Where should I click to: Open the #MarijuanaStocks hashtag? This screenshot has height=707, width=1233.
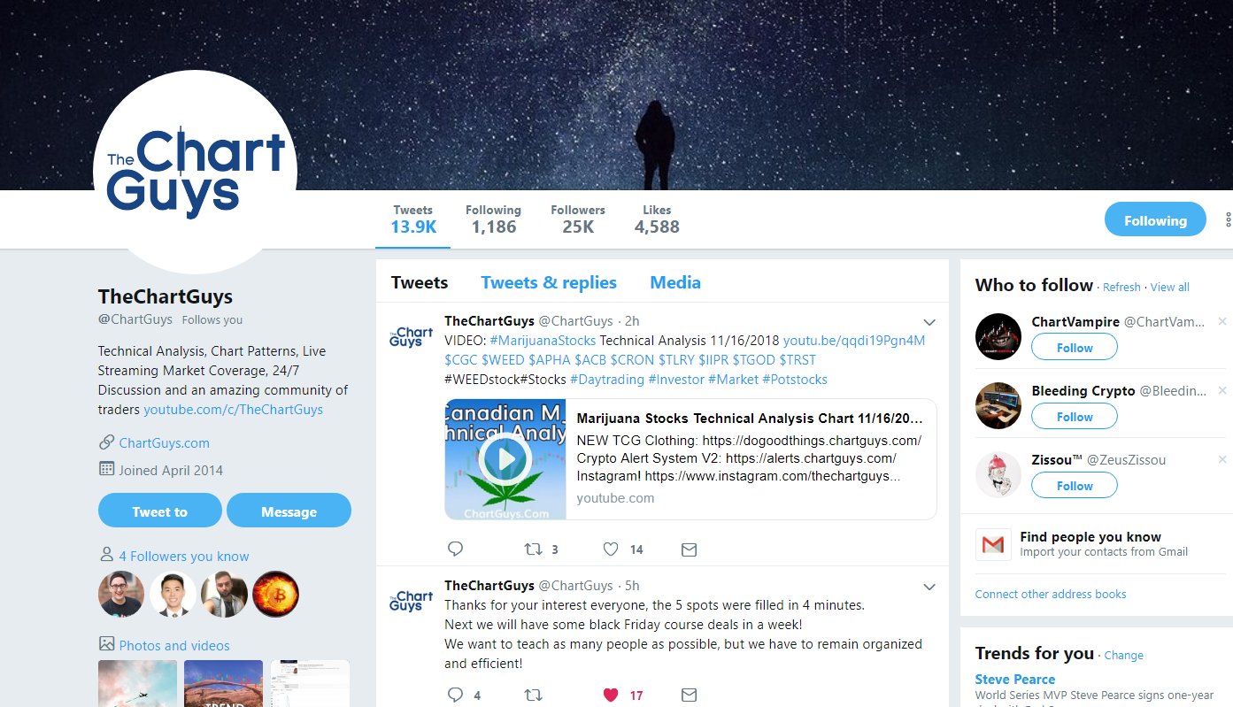(x=543, y=341)
